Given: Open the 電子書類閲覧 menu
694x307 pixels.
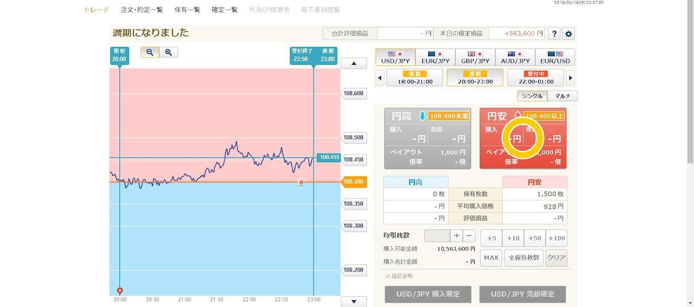Looking at the screenshot, I should point(320,10).
